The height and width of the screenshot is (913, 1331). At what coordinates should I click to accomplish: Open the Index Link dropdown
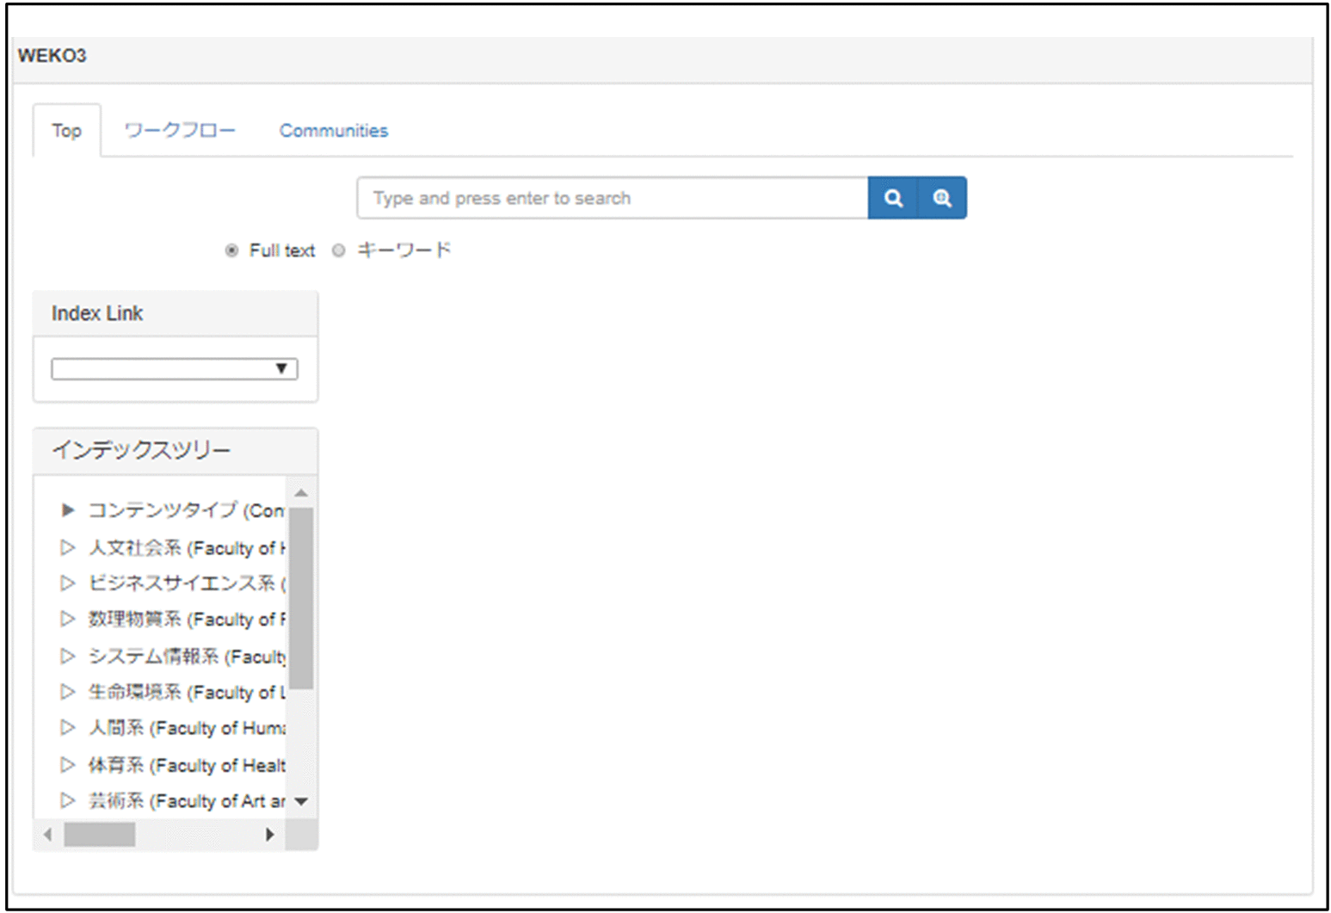tap(175, 369)
